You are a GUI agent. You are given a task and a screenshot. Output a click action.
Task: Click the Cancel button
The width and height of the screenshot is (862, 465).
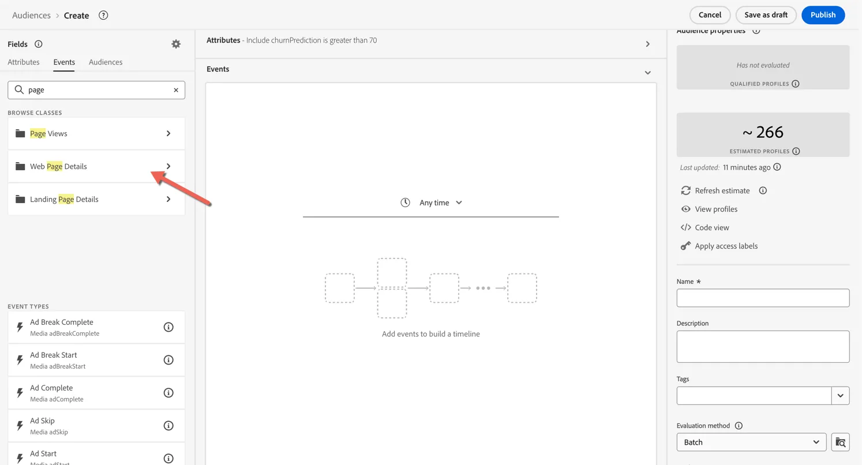[x=710, y=15]
